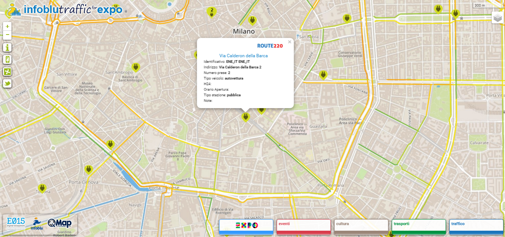The height and width of the screenshot is (237, 505).
Task: Click the QMap logo
Action: pyautogui.click(x=59, y=223)
